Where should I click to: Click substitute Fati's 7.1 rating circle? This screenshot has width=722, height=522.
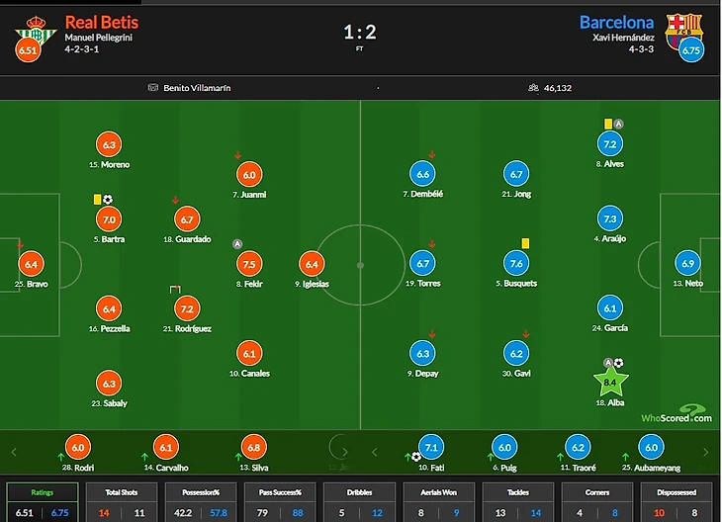click(431, 447)
